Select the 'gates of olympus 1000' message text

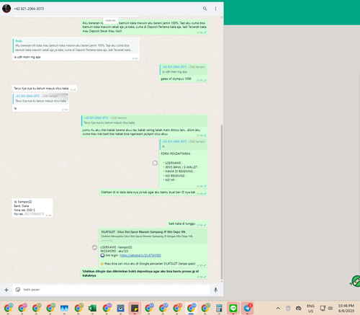click(176, 79)
